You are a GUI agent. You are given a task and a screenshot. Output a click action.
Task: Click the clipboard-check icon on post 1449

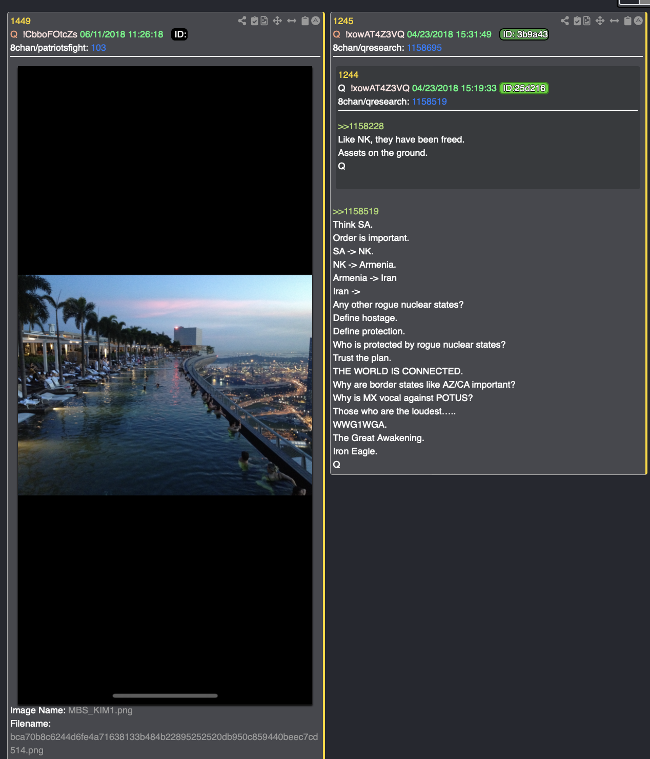(254, 21)
